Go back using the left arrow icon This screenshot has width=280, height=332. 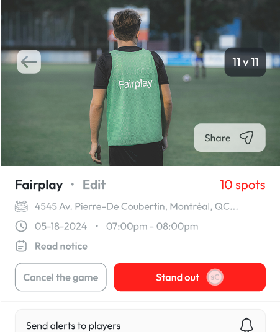pyautogui.click(x=29, y=62)
